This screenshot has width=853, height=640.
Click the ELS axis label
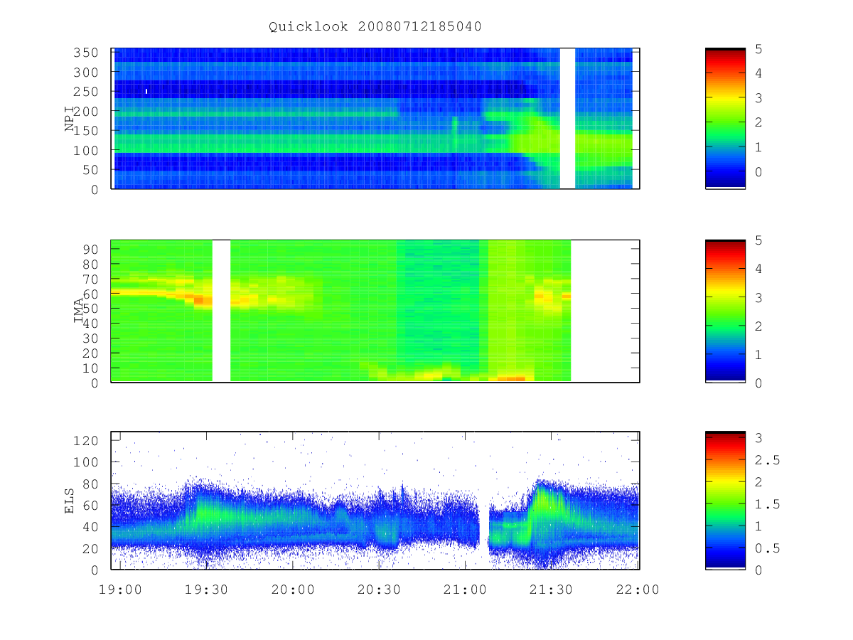click(x=70, y=501)
